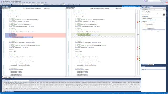Viewport: 168px width, 94px height.
Task: Click the Create Tag link
Action: tap(150, 20)
